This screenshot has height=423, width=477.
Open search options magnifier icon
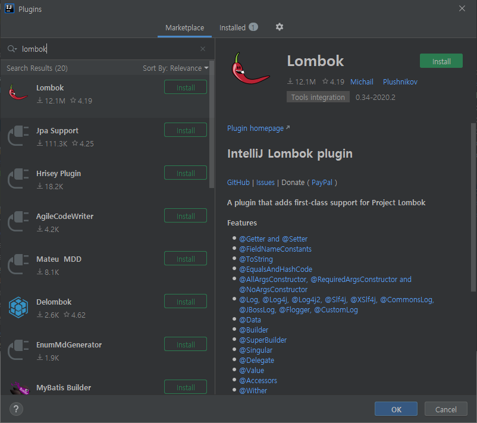pyautogui.click(x=12, y=49)
